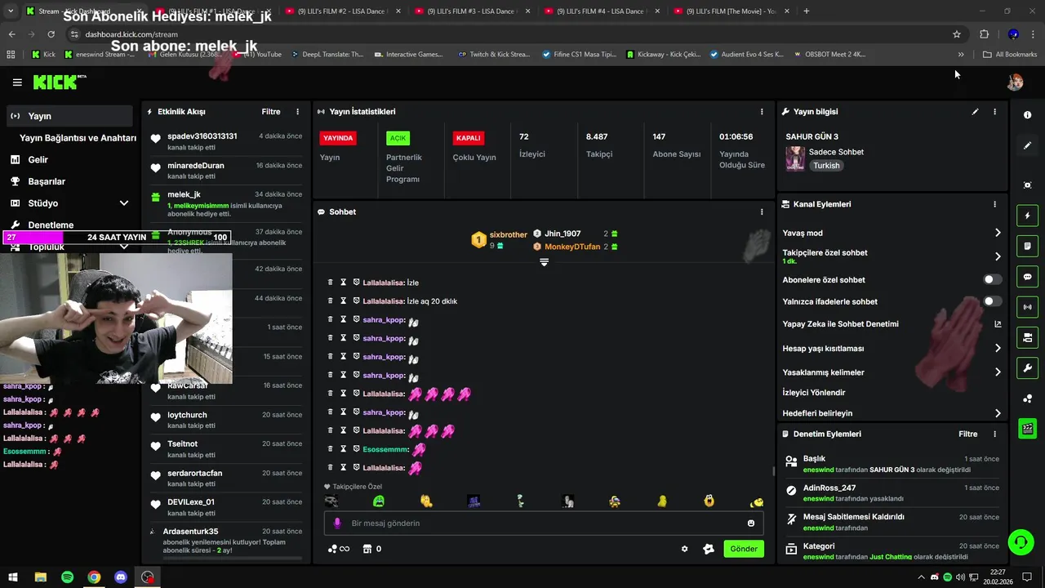This screenshot has height=588, width=1045.
Task: Click the notes page icon in right sidebar
Action: pos(1027,246)
